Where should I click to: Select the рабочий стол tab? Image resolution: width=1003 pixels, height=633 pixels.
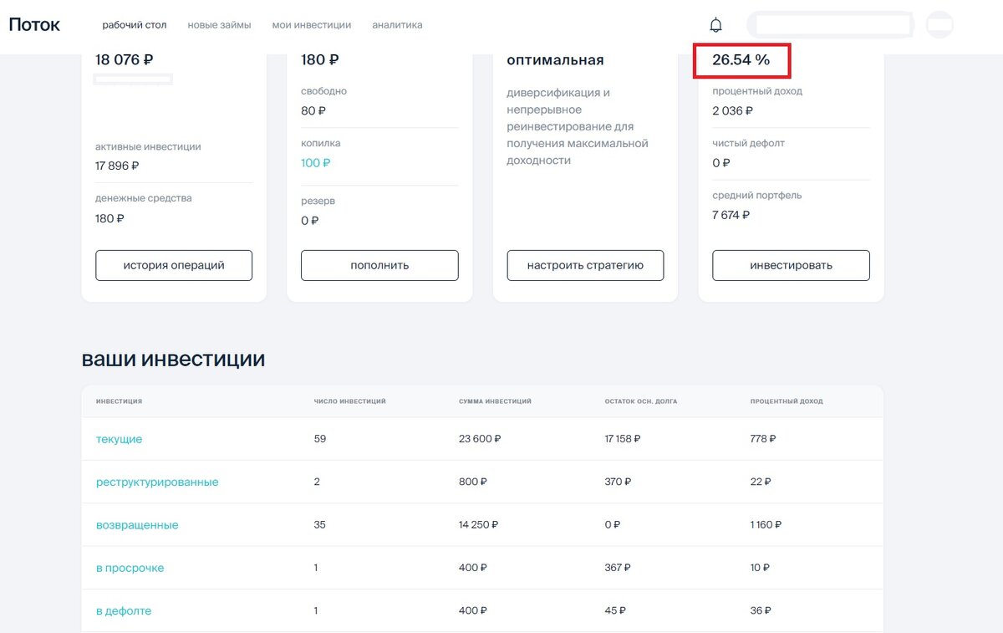[134, 25]
